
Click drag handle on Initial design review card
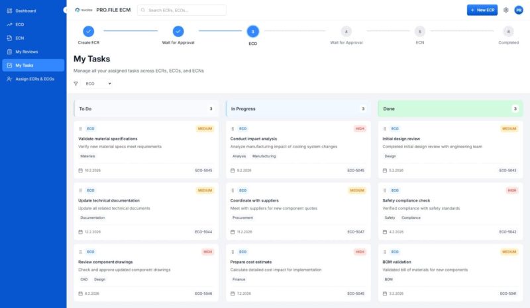point(385,128)
